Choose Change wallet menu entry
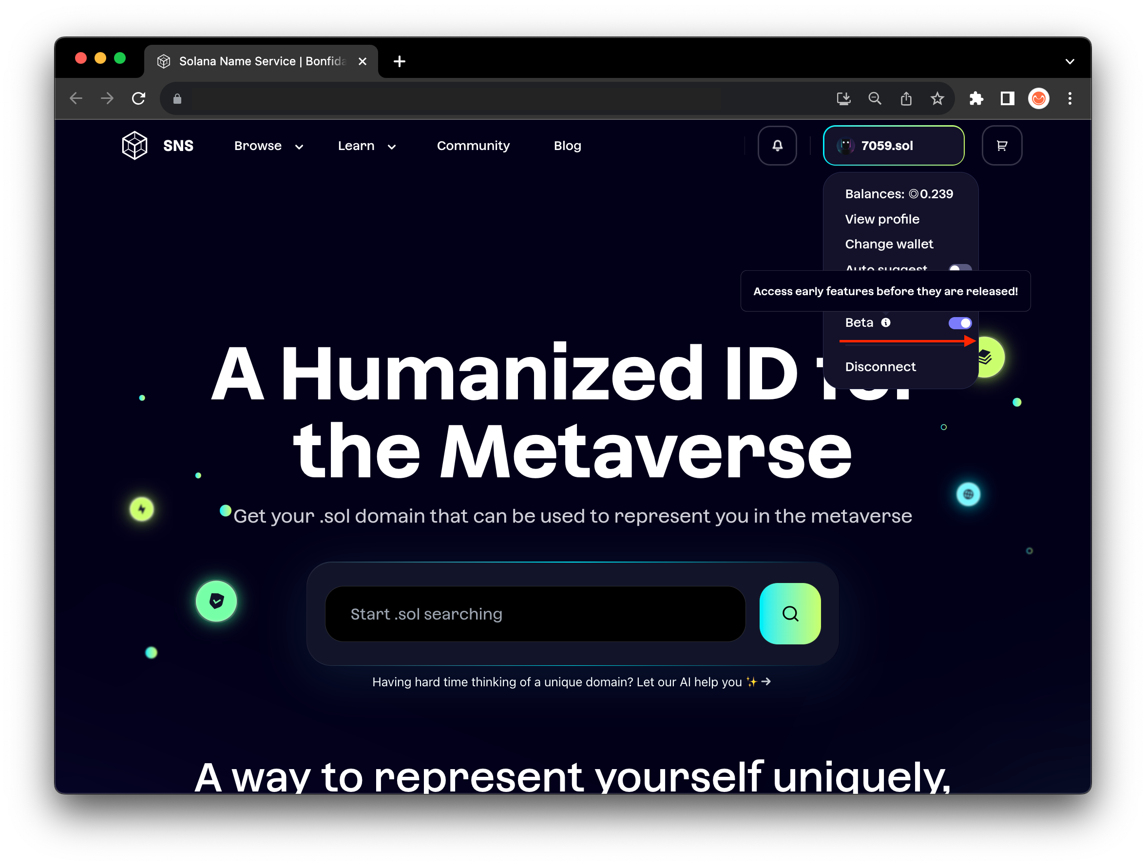 [x=889, y=244]
